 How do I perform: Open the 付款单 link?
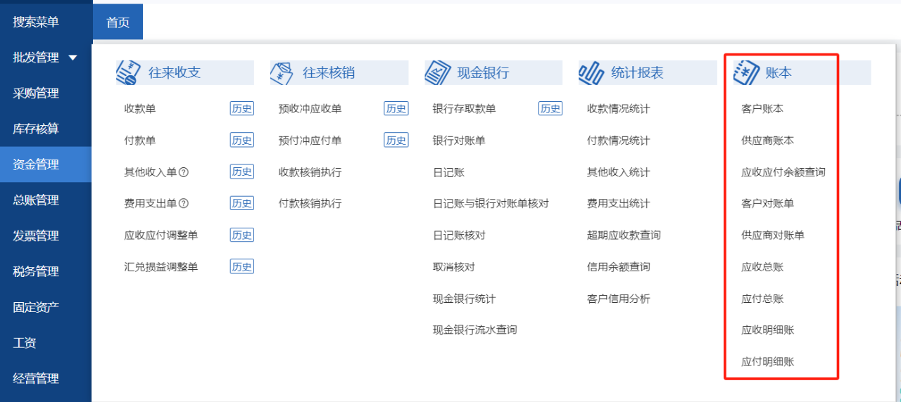point(140,141)
